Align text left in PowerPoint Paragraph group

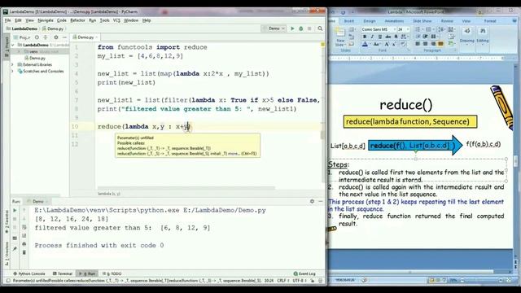click(x=418, y=44)
